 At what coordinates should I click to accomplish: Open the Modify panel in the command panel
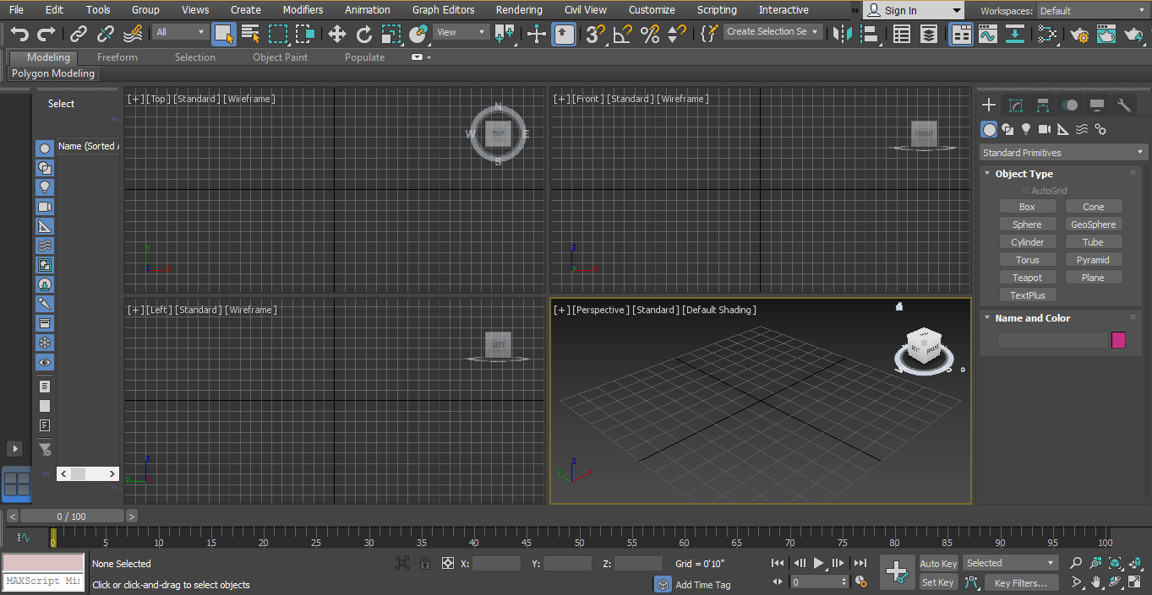coord(1016,105)
